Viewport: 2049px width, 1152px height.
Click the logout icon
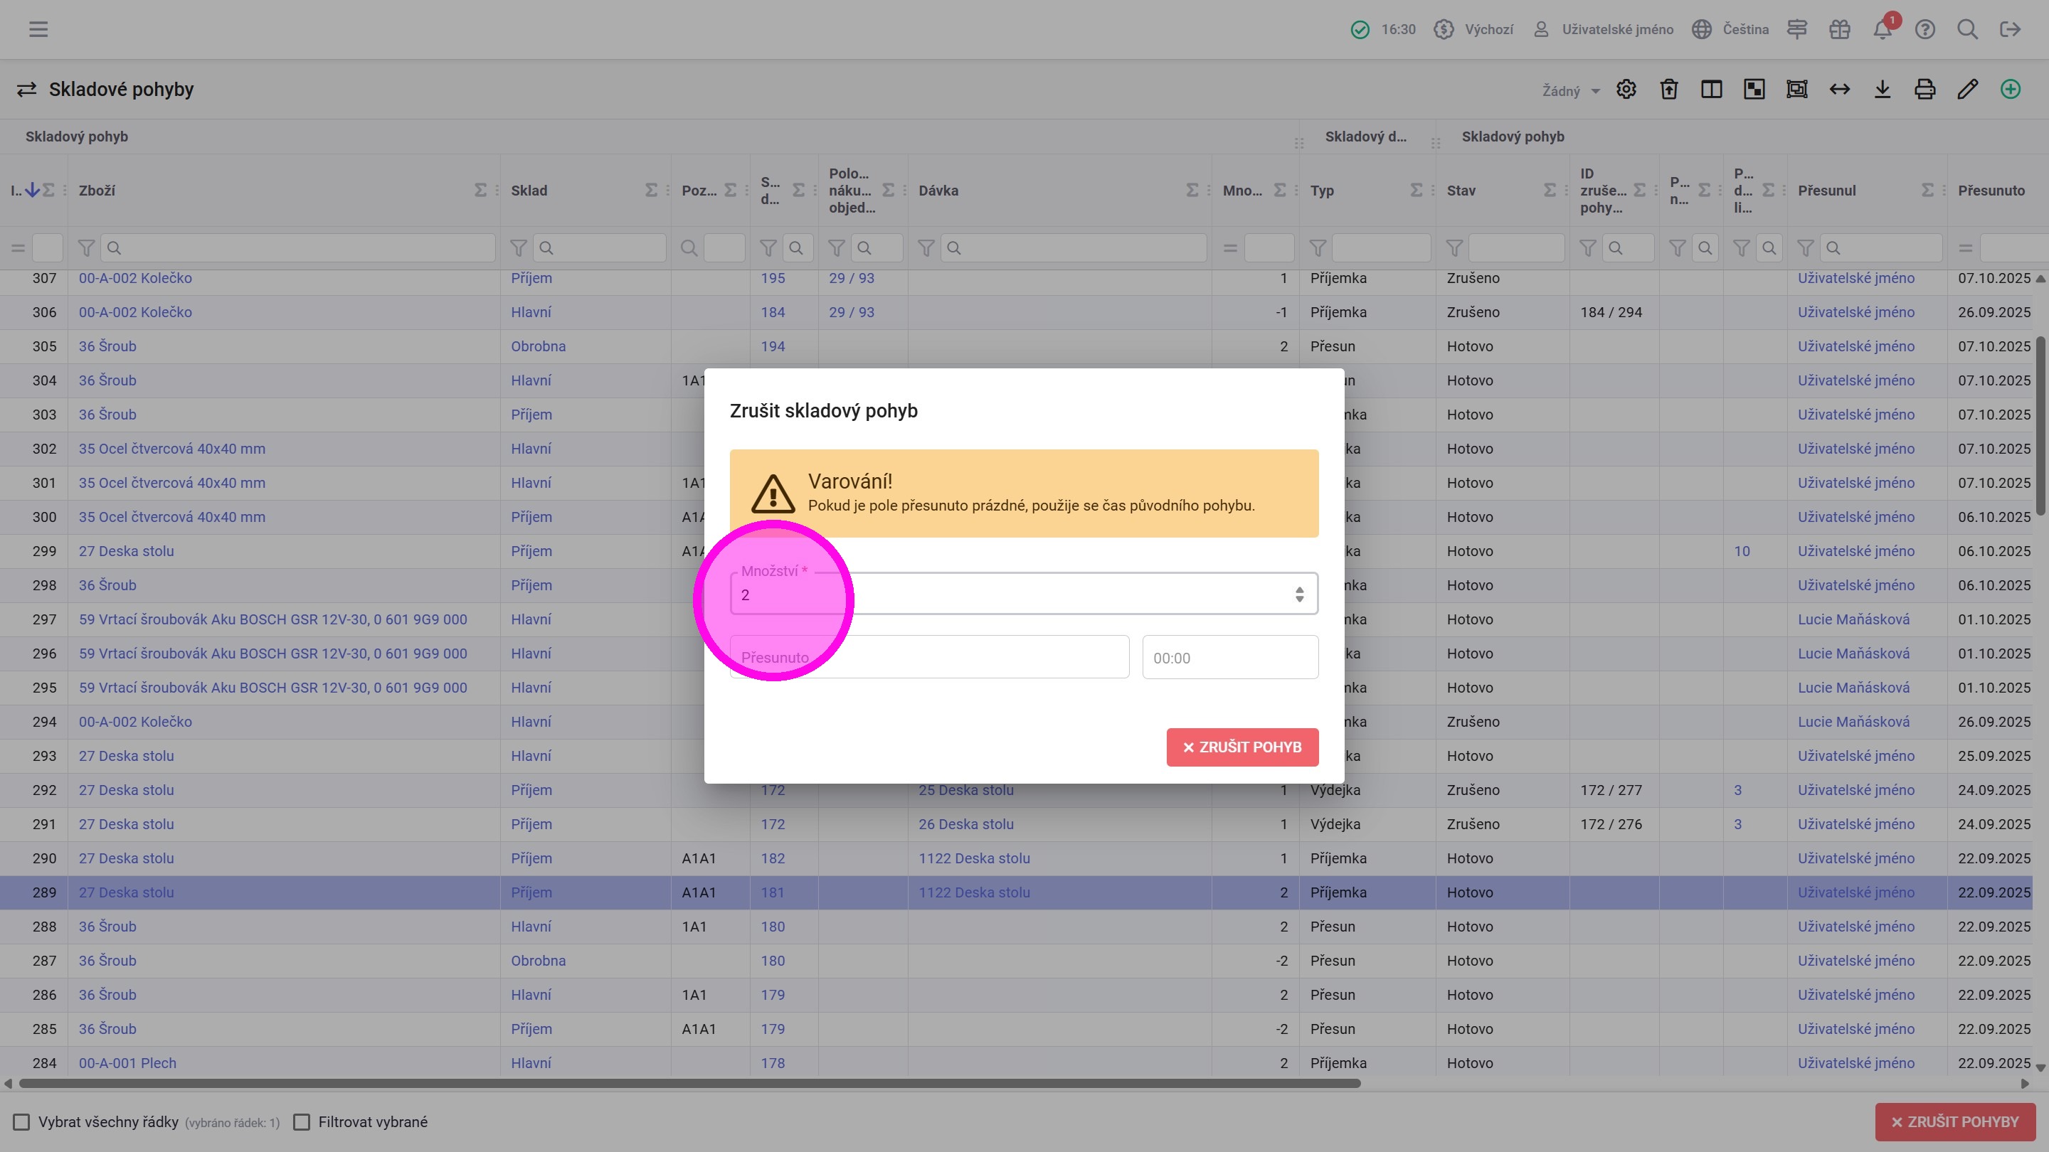pyautogui.click(x=2010, y=29)
